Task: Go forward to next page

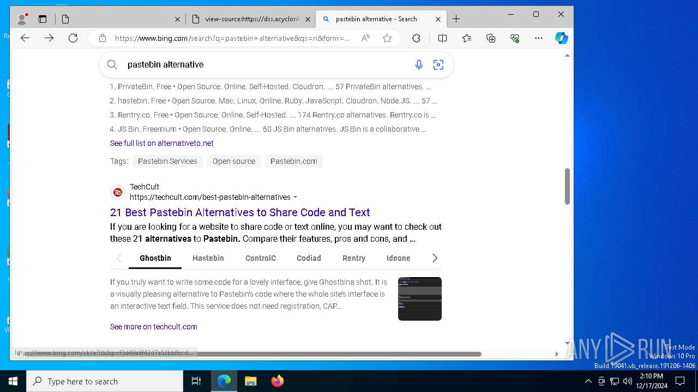Action: pos(49,38)
